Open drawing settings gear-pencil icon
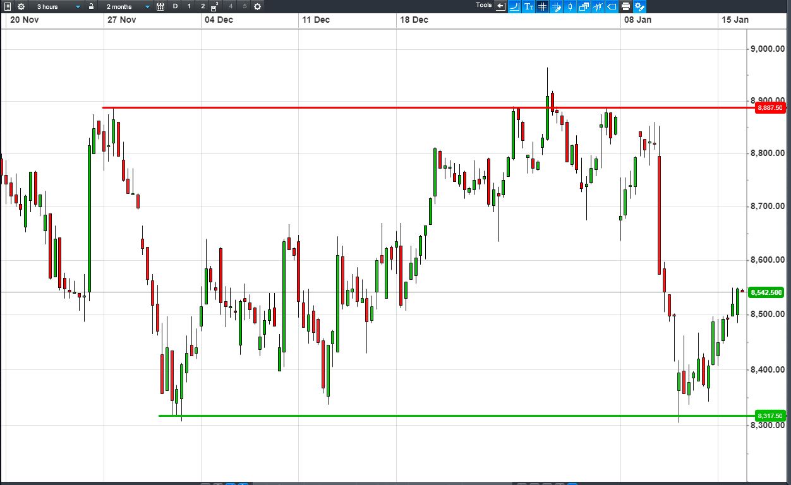This screenshot has width=791, height=485. pyautogui.click(x=639, y=6)
